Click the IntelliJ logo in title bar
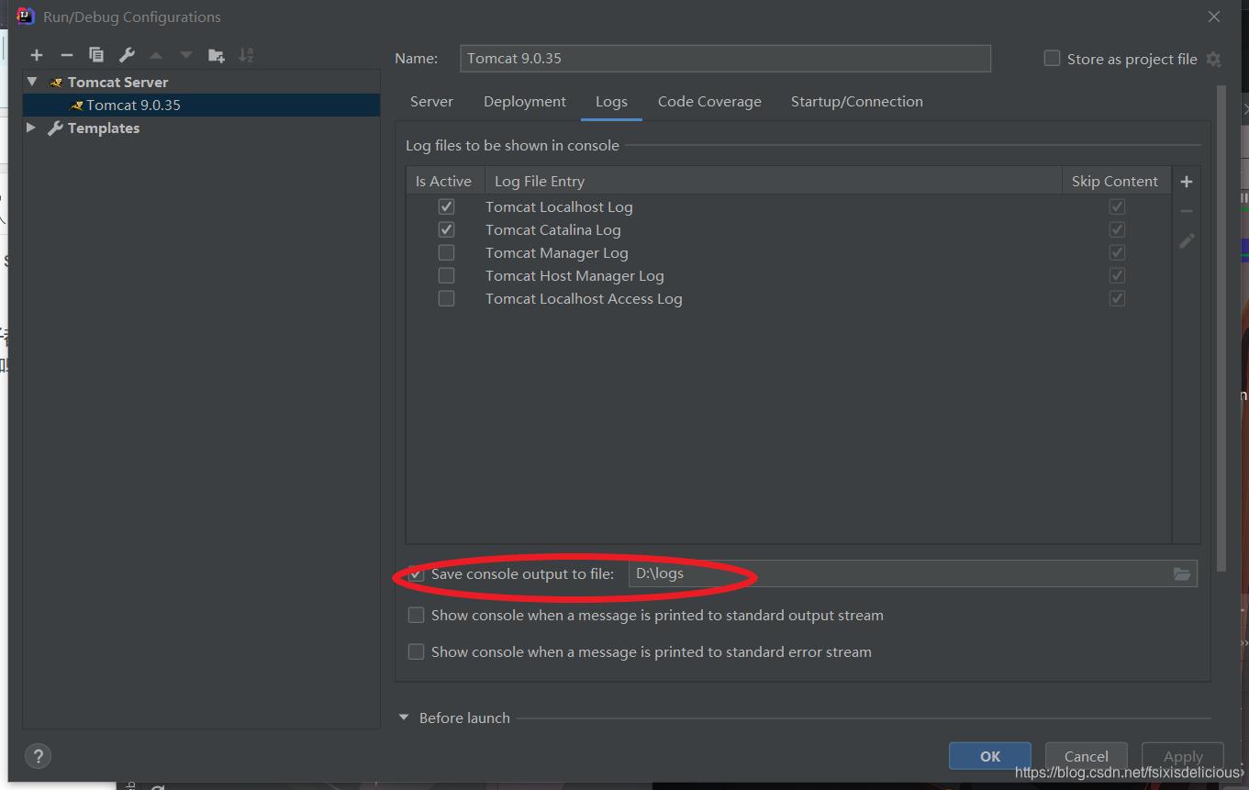Image resolution: width=1249 pixels, height=790 pixels. 26,17
